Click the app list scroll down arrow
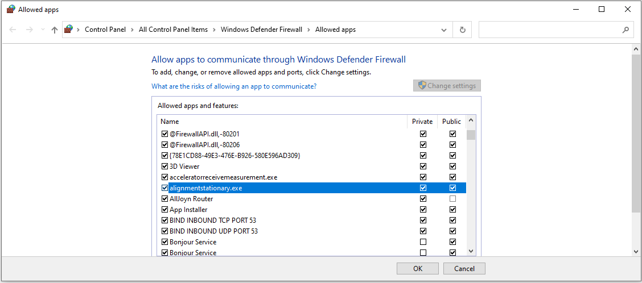Viewport: 642px width, 283px height. (x=471, y=251)
